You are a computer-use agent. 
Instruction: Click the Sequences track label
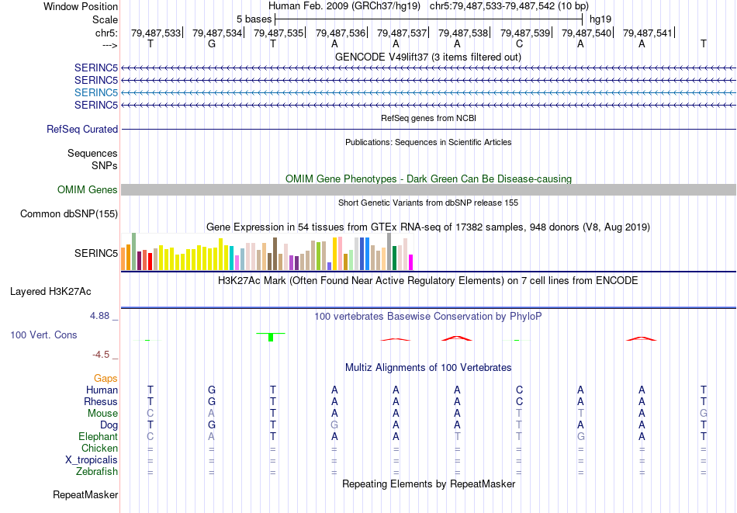pos(92,154)
